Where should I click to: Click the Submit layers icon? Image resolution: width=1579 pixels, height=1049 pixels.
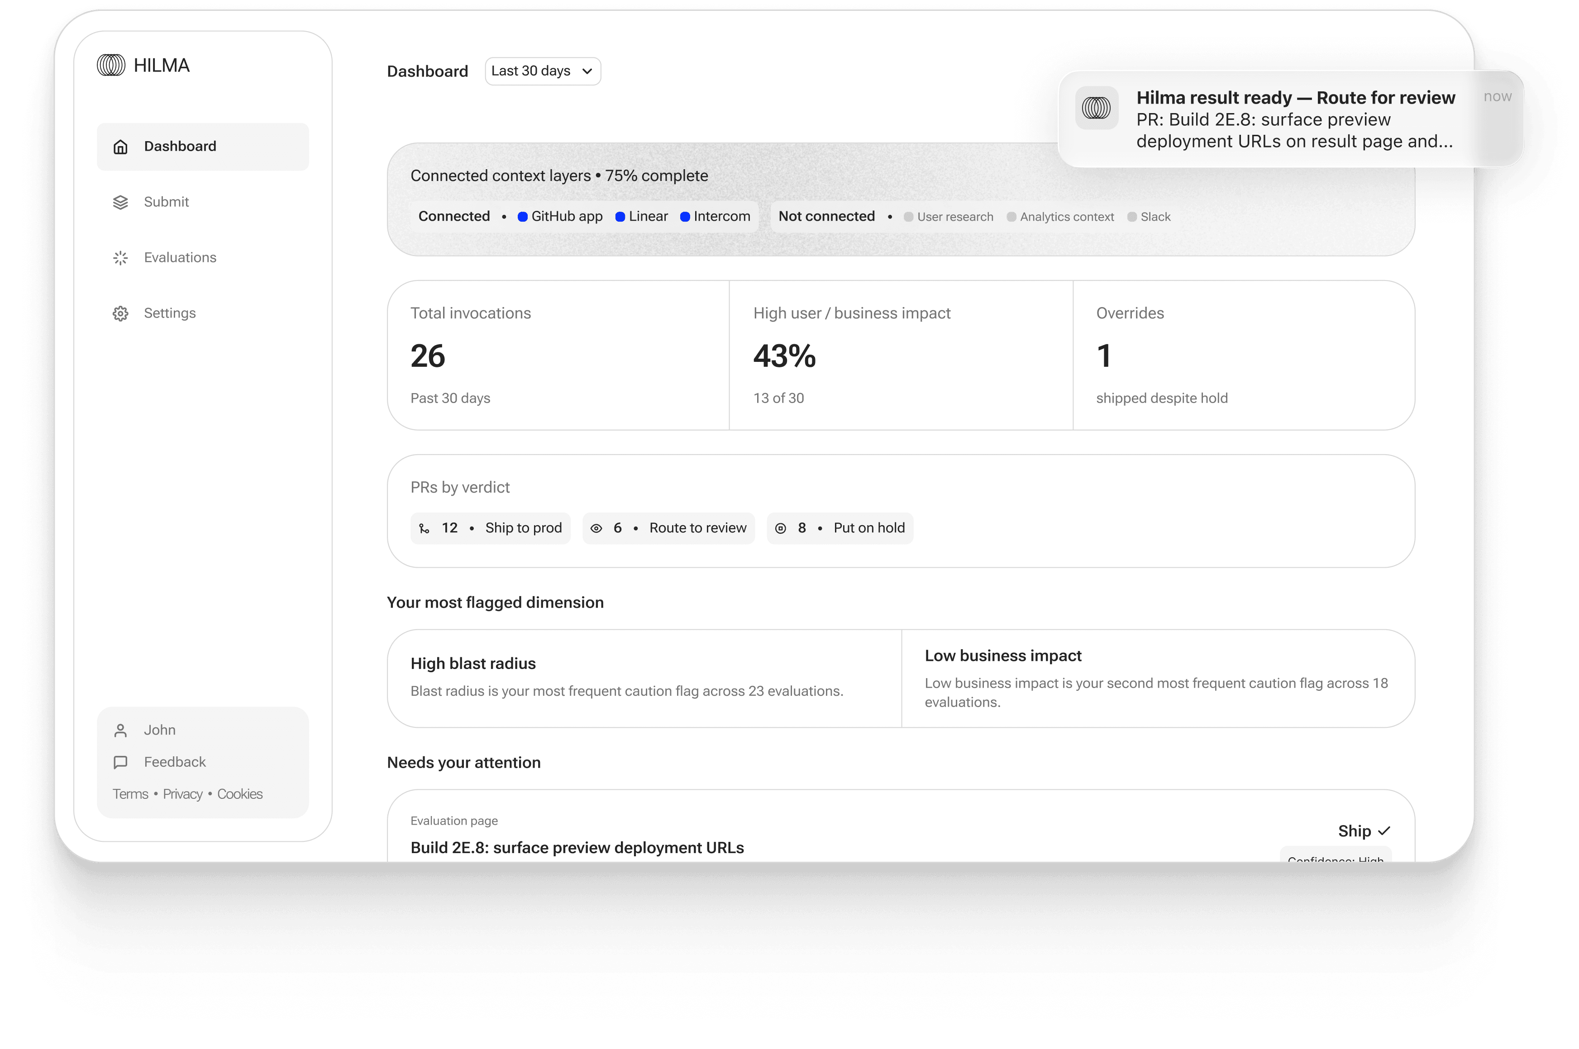coord(120,202)
